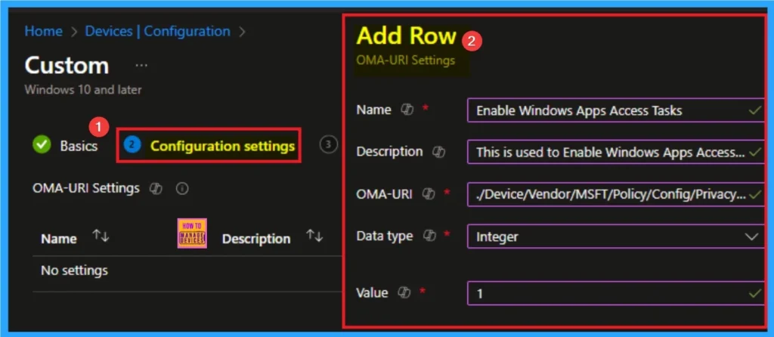Click the copilot icon beside Value label
The image size is (774, 337).
pos(404,293)
